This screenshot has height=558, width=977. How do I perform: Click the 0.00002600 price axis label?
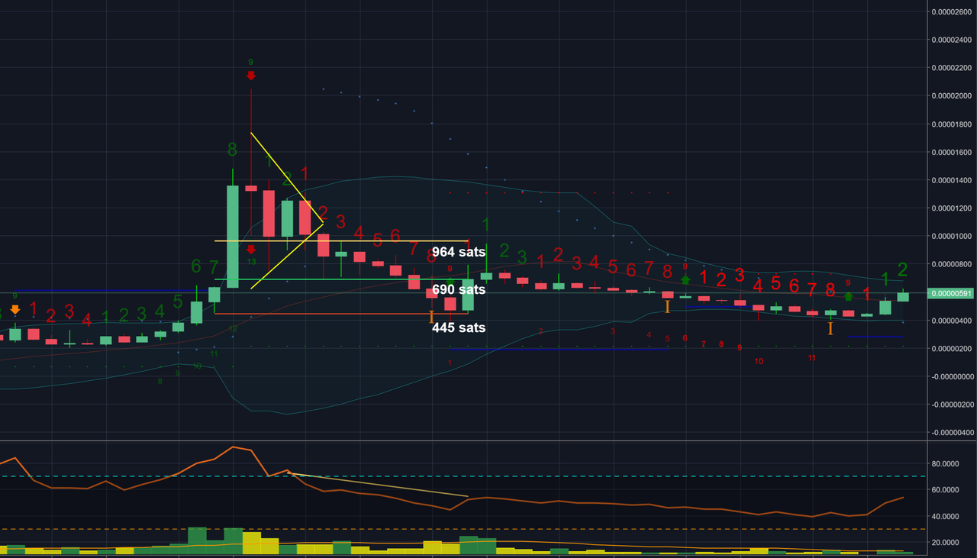[x=950, y=11]
